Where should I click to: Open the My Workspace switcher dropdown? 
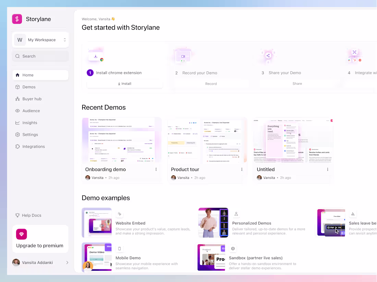pos(40,40)
